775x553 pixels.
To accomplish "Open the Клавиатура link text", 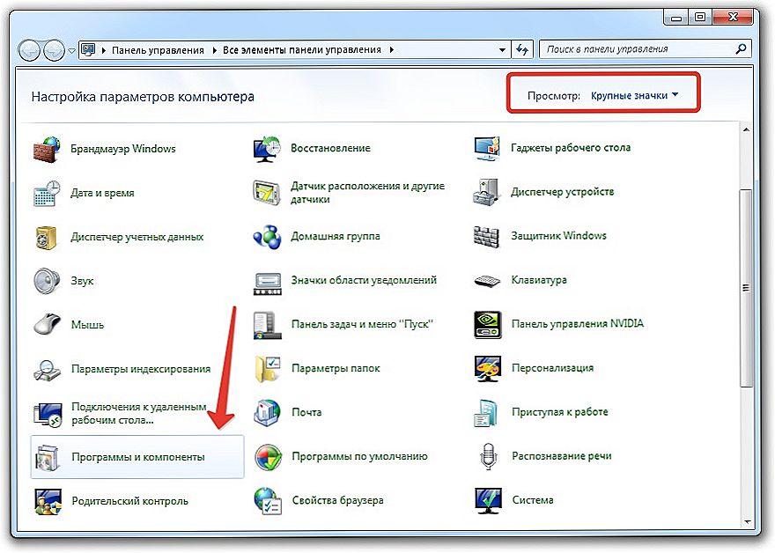I will (x=539, y=280).
